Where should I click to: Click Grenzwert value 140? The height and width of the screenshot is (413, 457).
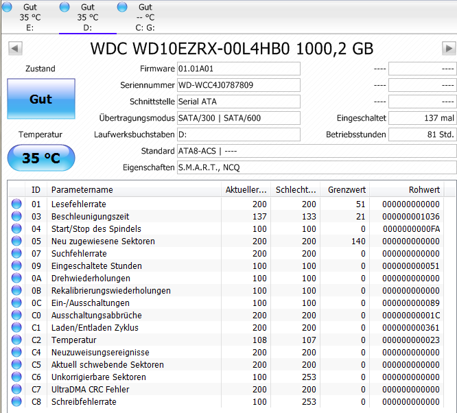point(358,241)
